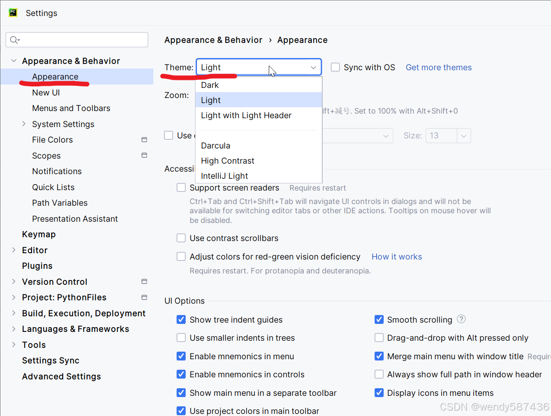Enable Support screen readers checkbox

pyautogui.click(x=181, y=188)
